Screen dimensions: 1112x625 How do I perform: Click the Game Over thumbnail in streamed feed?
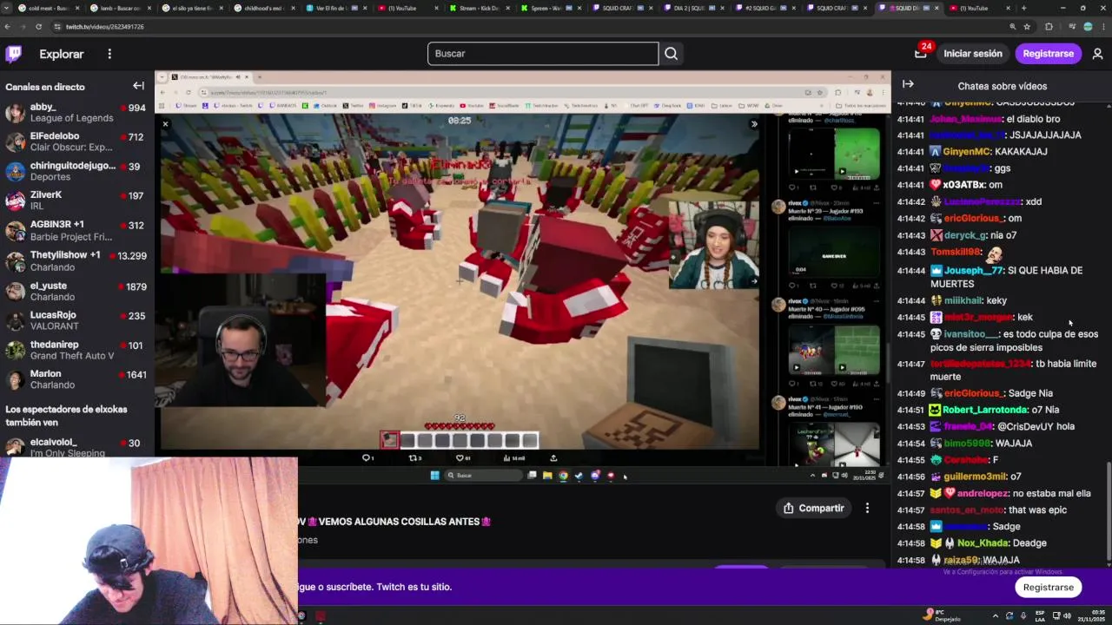(832, 252)
